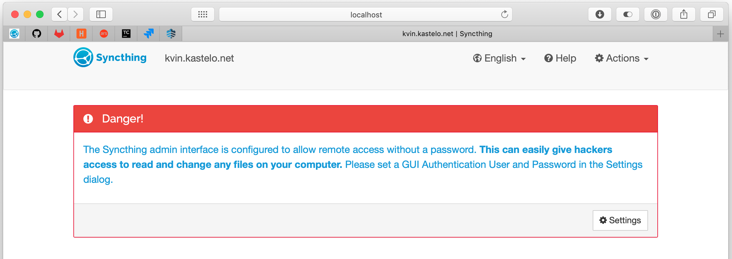Open the GitLab bookmark
Image resolution: width=732 pixels, height=259 pixels.
(59, 34)
